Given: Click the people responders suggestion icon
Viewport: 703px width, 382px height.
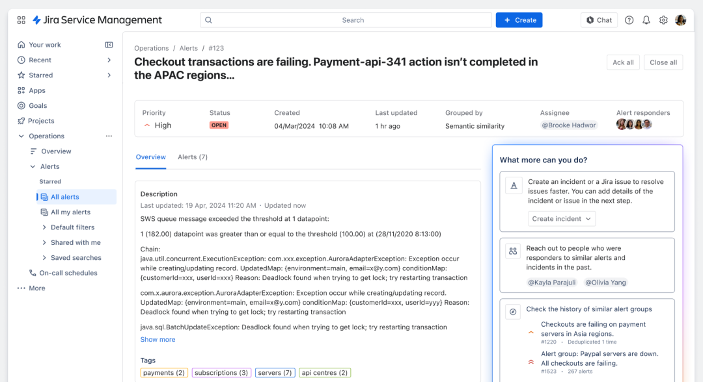Looking at the screenshot, I should click(x=513, y=251).
